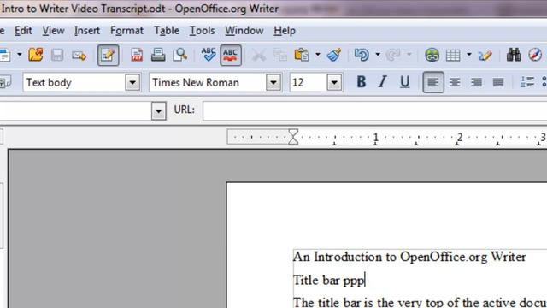Open Styles and Formatting icon

[x=5, y=82]
